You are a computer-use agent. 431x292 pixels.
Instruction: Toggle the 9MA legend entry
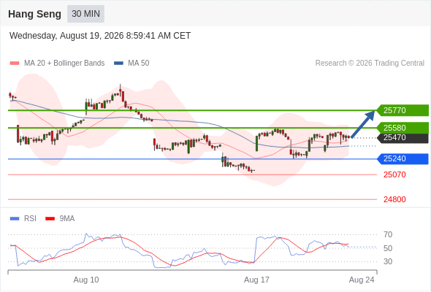[60, 219]
